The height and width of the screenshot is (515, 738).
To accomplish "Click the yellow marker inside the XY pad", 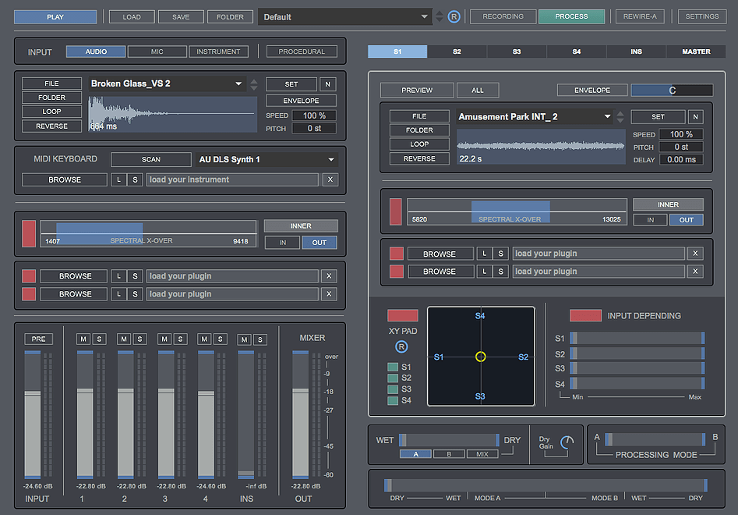I will (481, 356).
